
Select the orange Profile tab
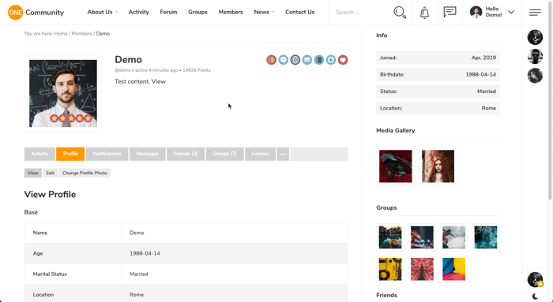tap(70, 154)
